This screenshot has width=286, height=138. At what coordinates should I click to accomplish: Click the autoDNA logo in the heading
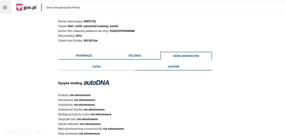pyautogui.click(x=96, y=83)
